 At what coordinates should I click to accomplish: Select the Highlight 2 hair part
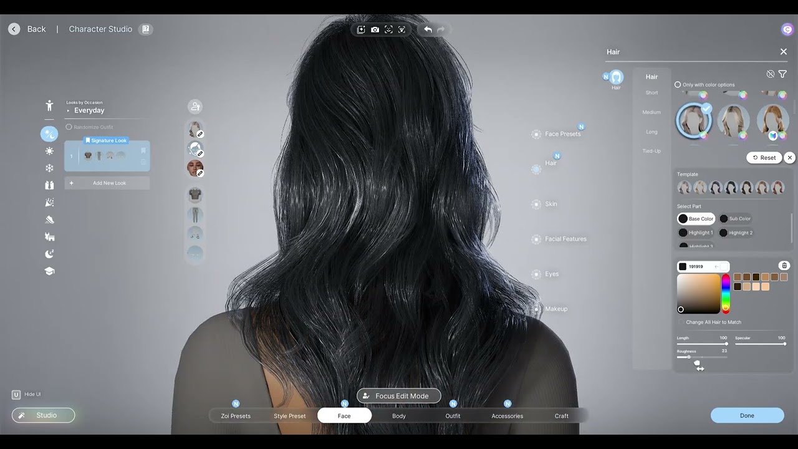click(736, 233)
